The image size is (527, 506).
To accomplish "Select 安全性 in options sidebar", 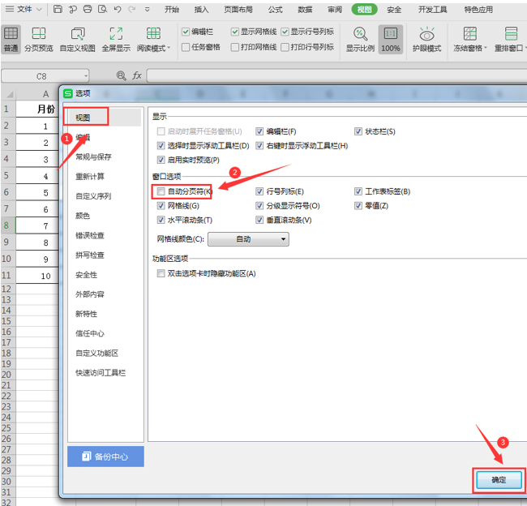I will [x=87, y=274].
